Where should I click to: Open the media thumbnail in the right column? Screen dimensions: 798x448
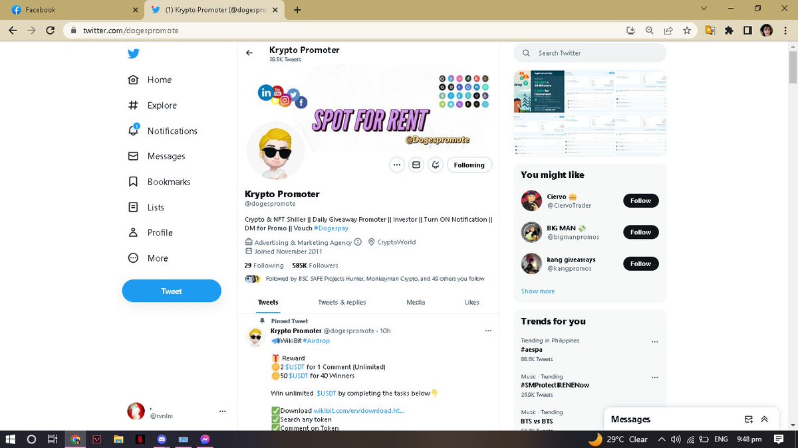point(590,112)
